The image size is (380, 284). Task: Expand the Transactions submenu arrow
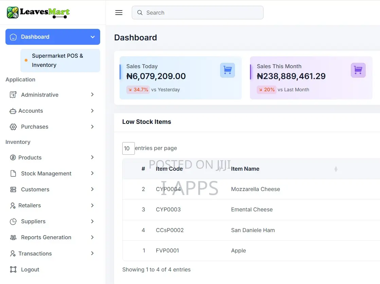pyautogui.click(x=92, y=253)
